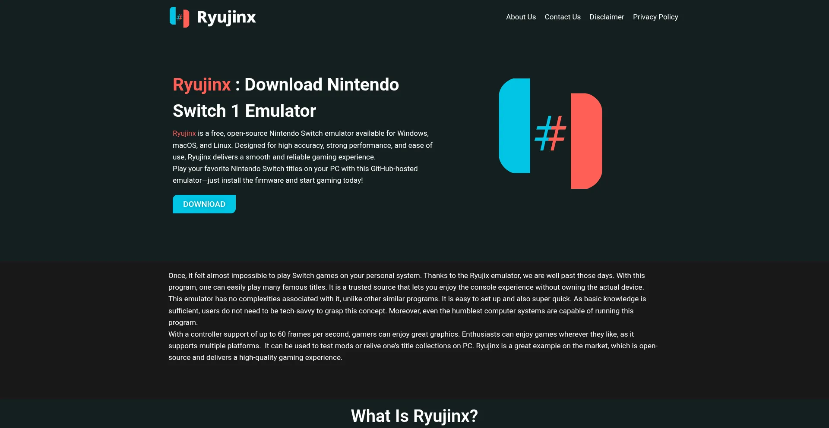The image size is (829, 428).
Task: Open the Disclaimer menu link
Action: click(607, 17)
